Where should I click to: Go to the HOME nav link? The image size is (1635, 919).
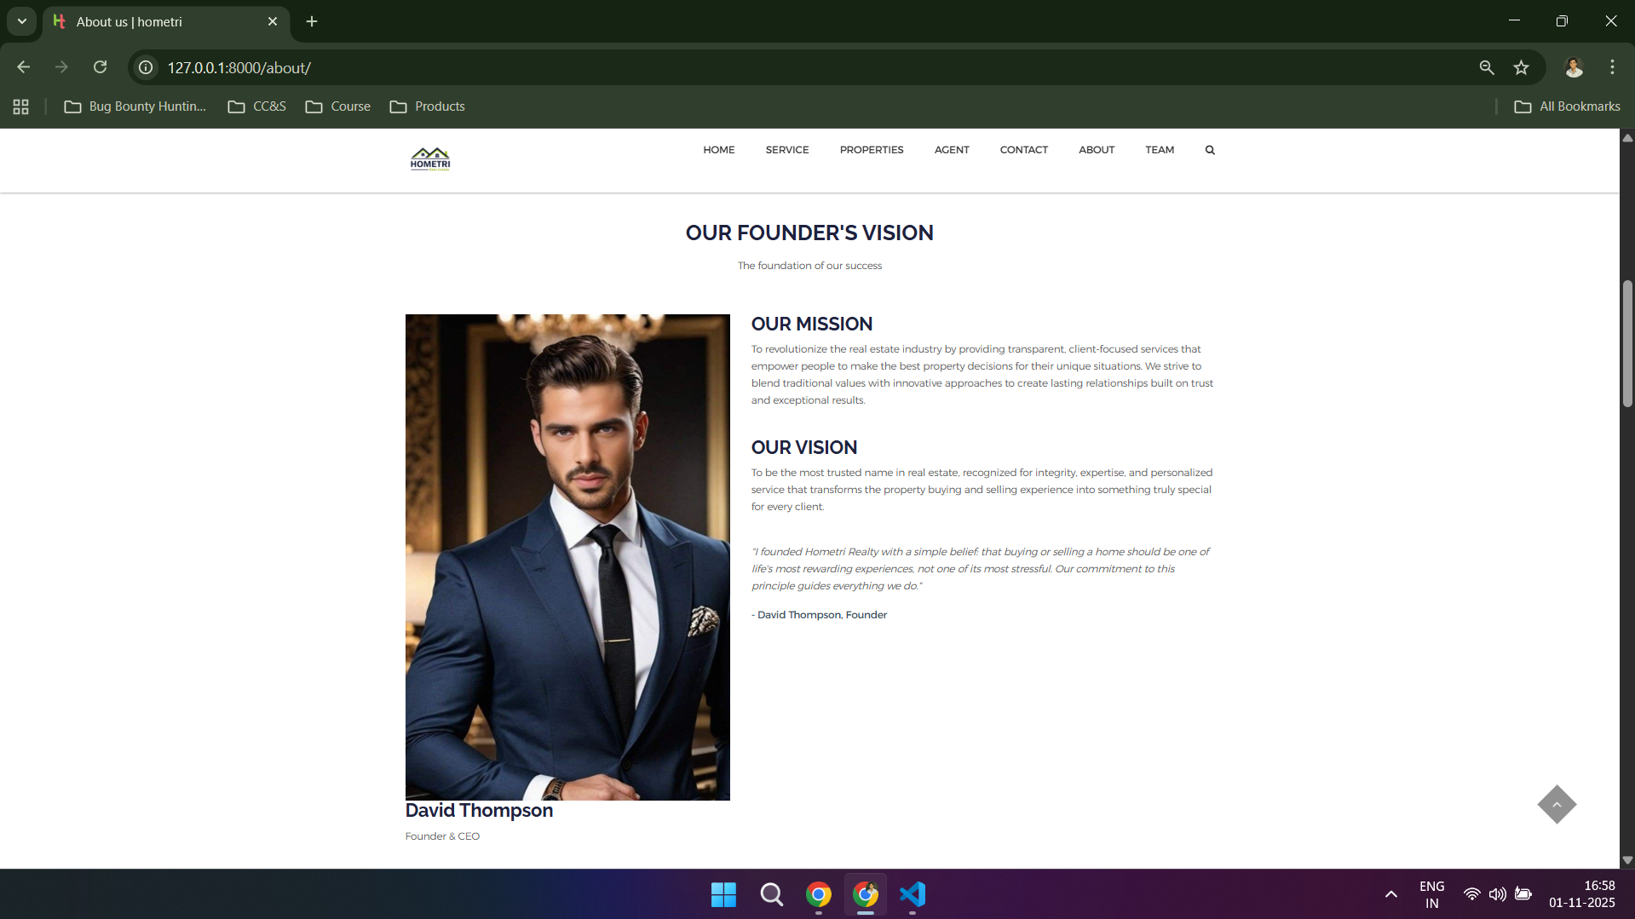pos(718,150)
